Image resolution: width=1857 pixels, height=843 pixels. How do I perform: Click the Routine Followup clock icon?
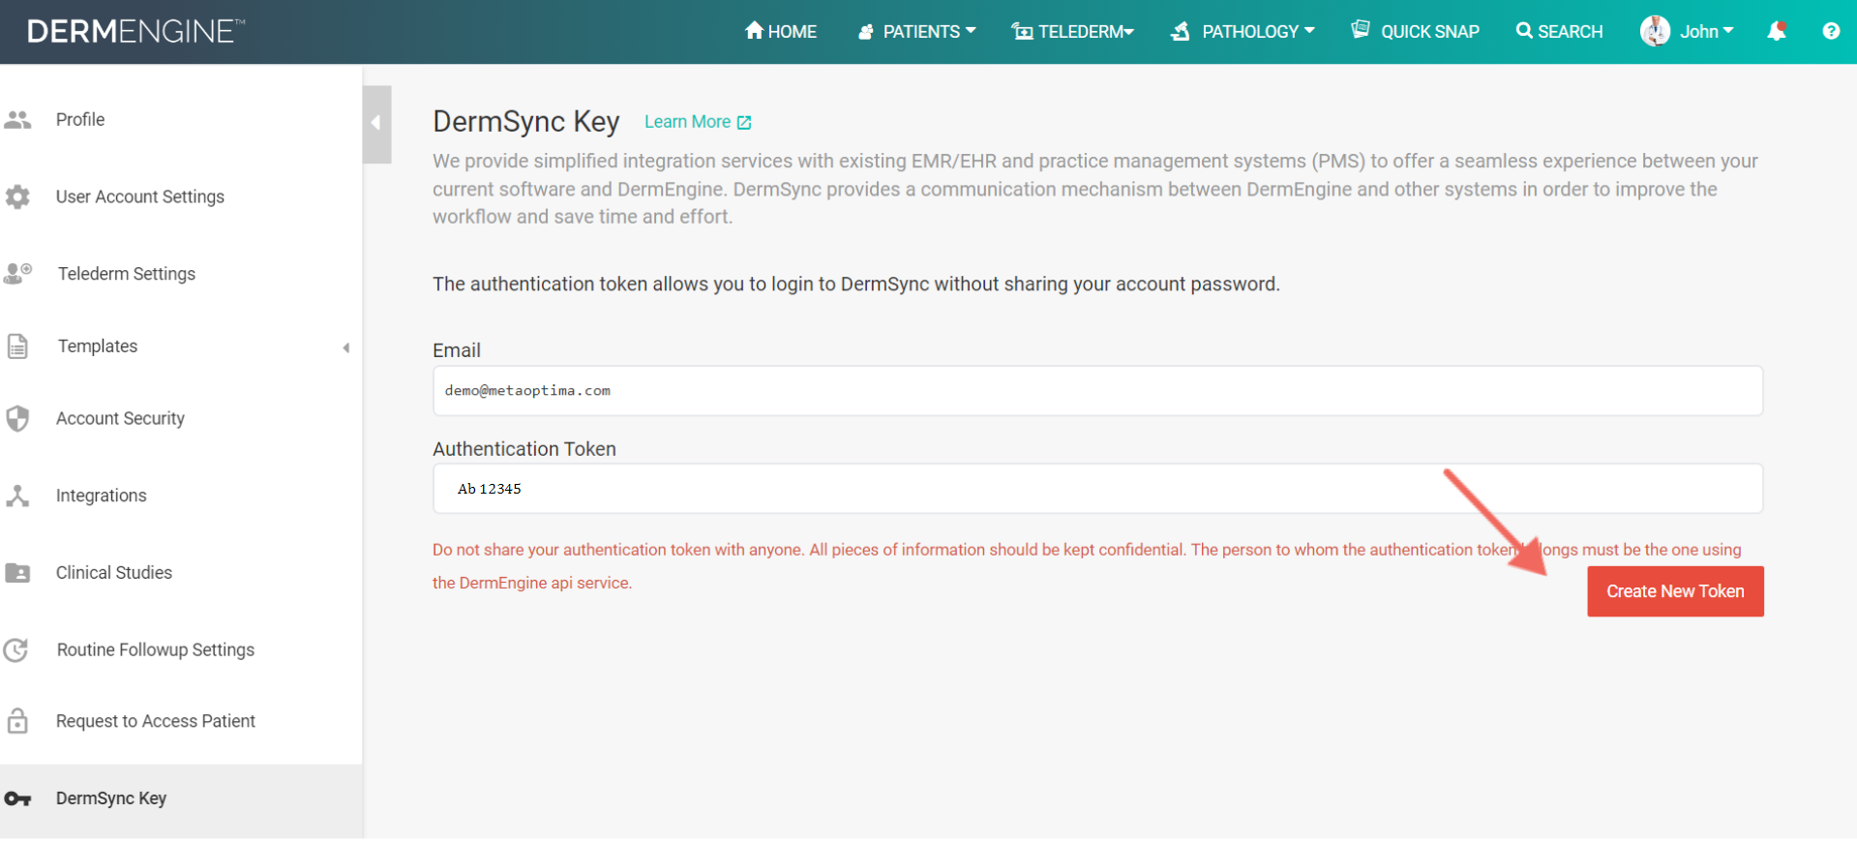[x=16, y=650]
